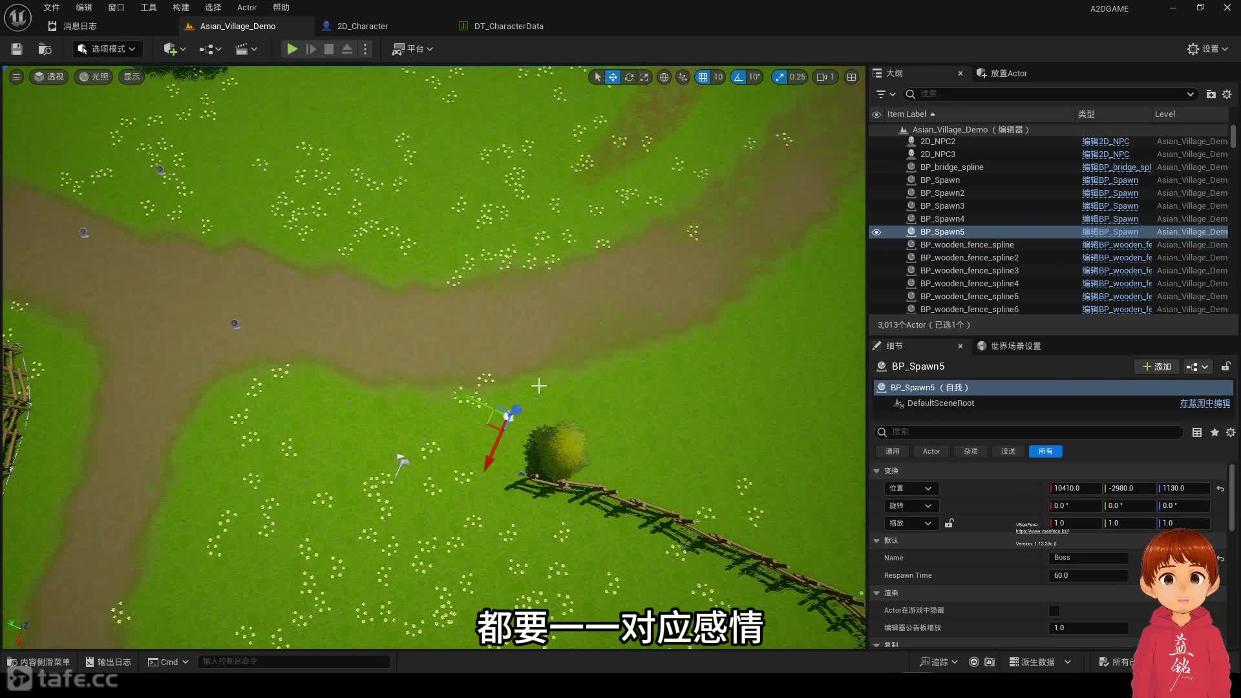The image size is (1241, 698).
Task: Open the add content quick menu
Action: [x=175, y=49]
